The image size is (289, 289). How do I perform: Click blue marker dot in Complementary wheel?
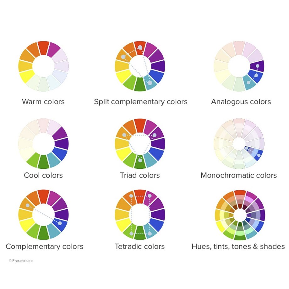pos(60,223)
